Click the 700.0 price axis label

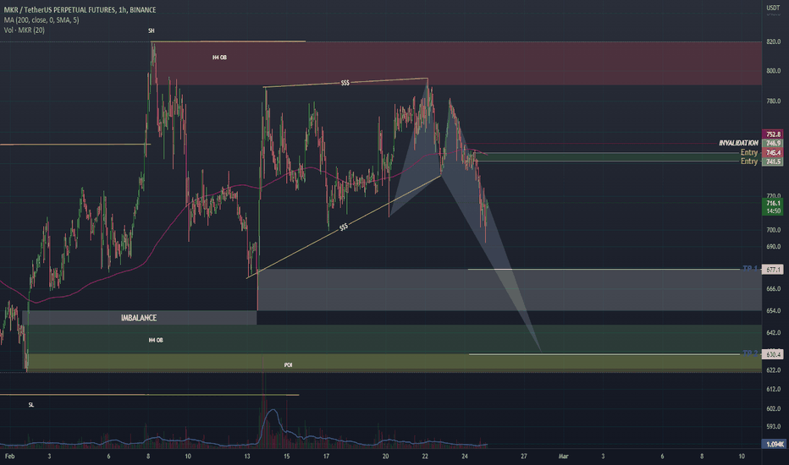point(774,230)
